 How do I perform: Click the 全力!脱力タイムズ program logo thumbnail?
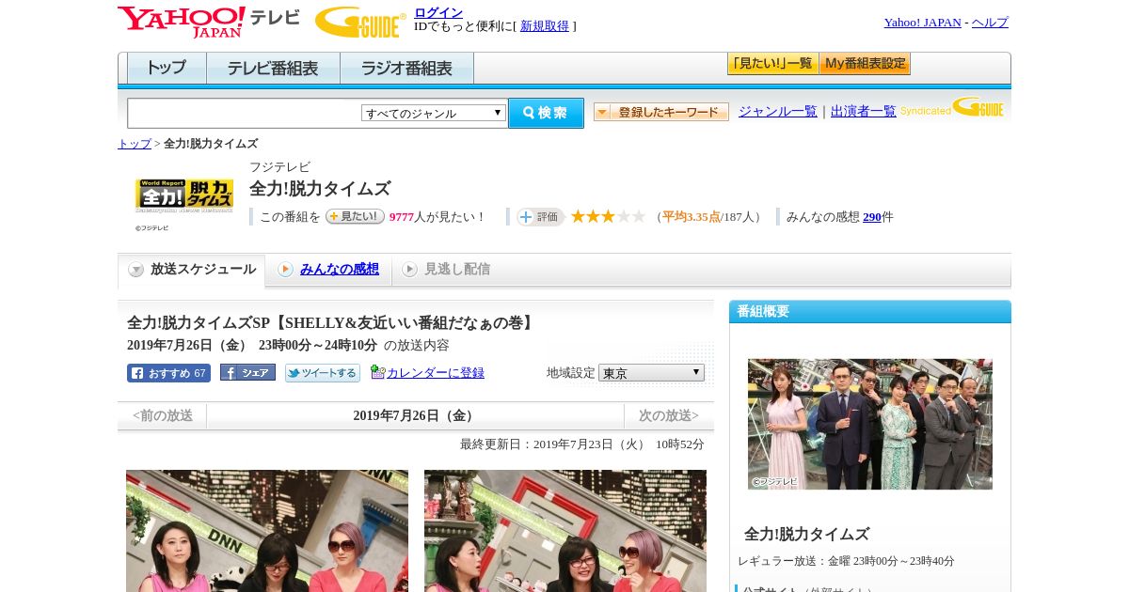tap(184, 195)
